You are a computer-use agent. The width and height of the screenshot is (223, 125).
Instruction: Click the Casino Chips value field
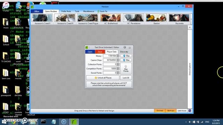[110, 60]
